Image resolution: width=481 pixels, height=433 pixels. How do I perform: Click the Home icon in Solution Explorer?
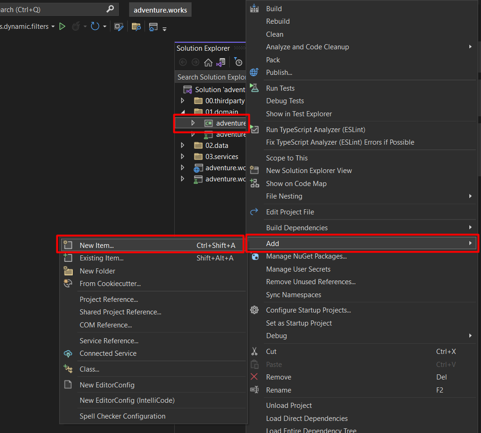(208, 62)
